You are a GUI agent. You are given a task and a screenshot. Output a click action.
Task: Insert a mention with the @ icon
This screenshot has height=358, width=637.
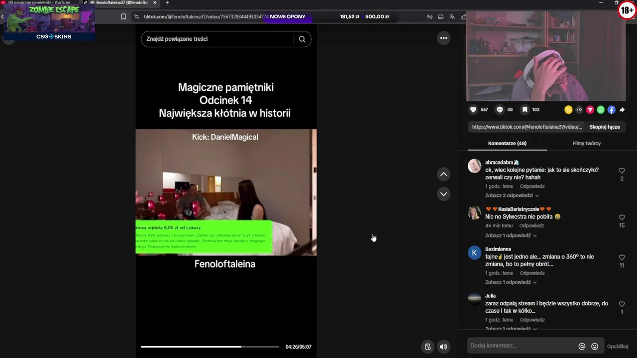582,346
